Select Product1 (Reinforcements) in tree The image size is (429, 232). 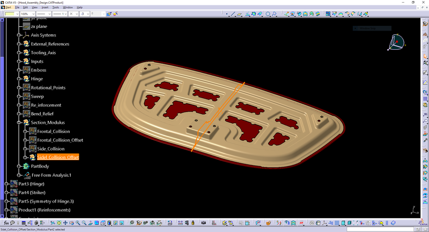pos(45,210)
